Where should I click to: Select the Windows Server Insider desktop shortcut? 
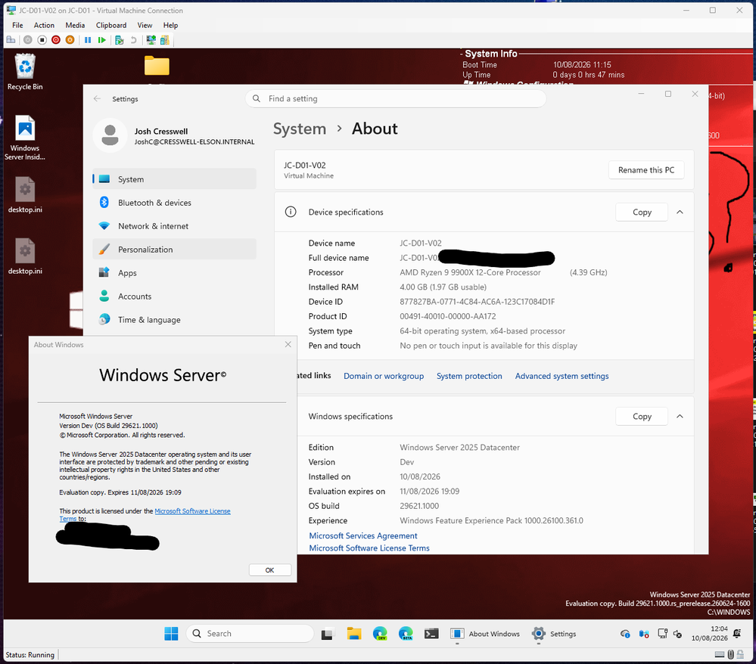25,138
